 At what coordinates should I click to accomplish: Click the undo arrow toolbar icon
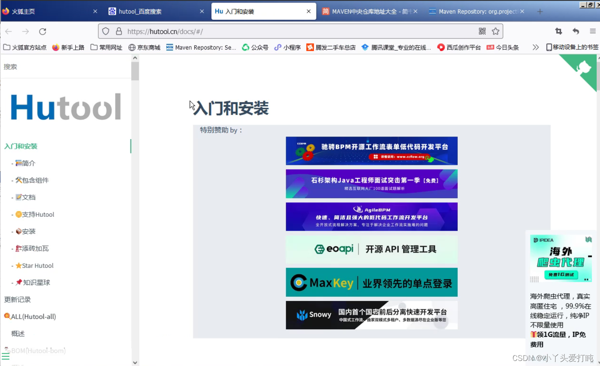click(x=575, y=31)
